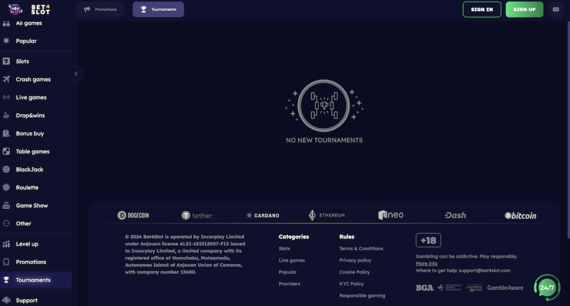Image resolution: width=570 pixels, height=306 pixels.
Task: Select the Tournaments tab in the header
Action: (x=158, y=9)
